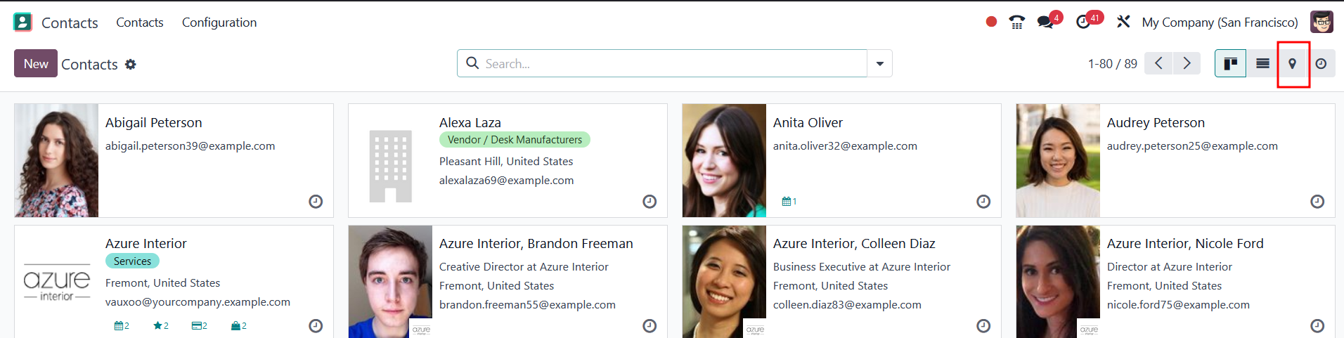Open the Configuration menu
The width and height of the screenshot is (1344, 338).
tap(219, 22)
